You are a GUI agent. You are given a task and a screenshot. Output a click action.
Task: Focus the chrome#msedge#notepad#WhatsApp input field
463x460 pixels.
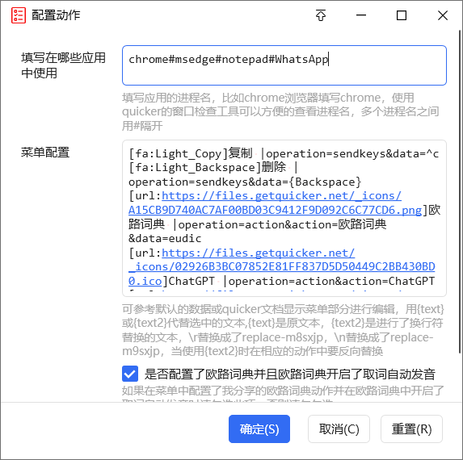tap(284, 65)
